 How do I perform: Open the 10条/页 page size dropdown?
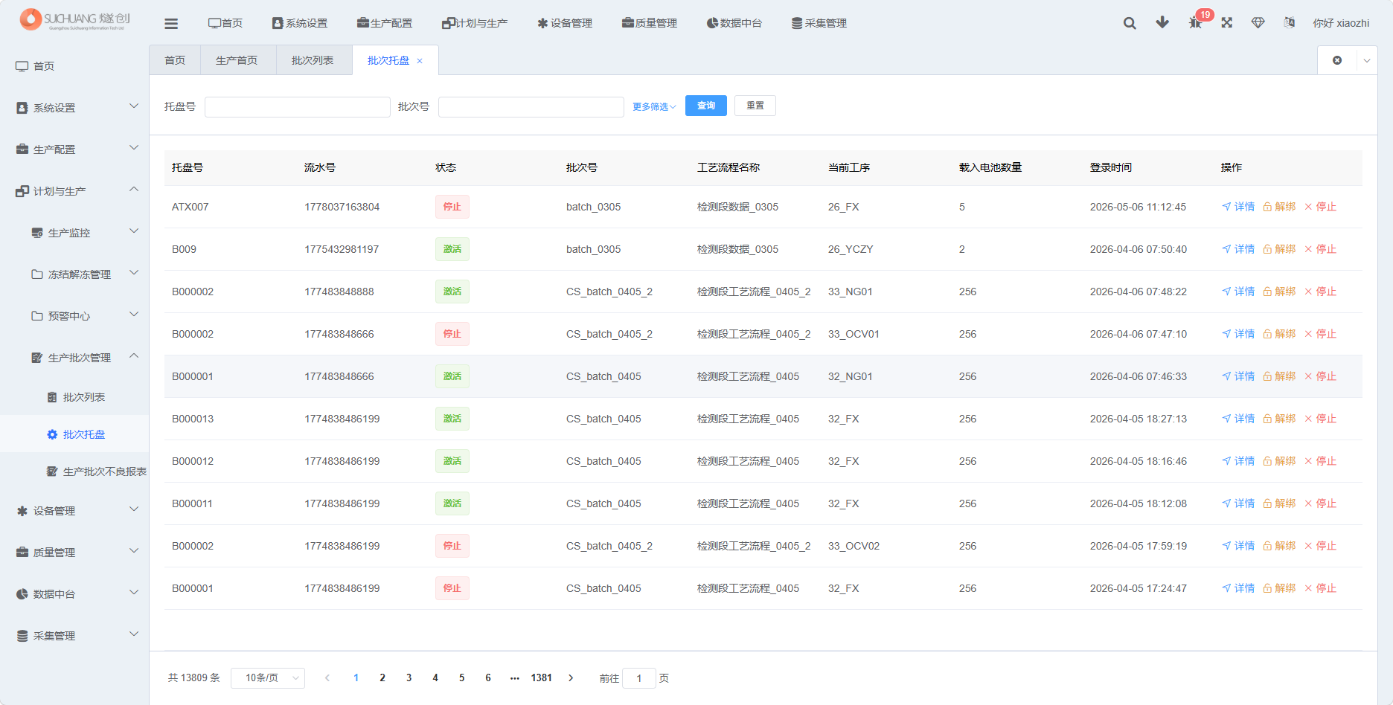point(268,678)
